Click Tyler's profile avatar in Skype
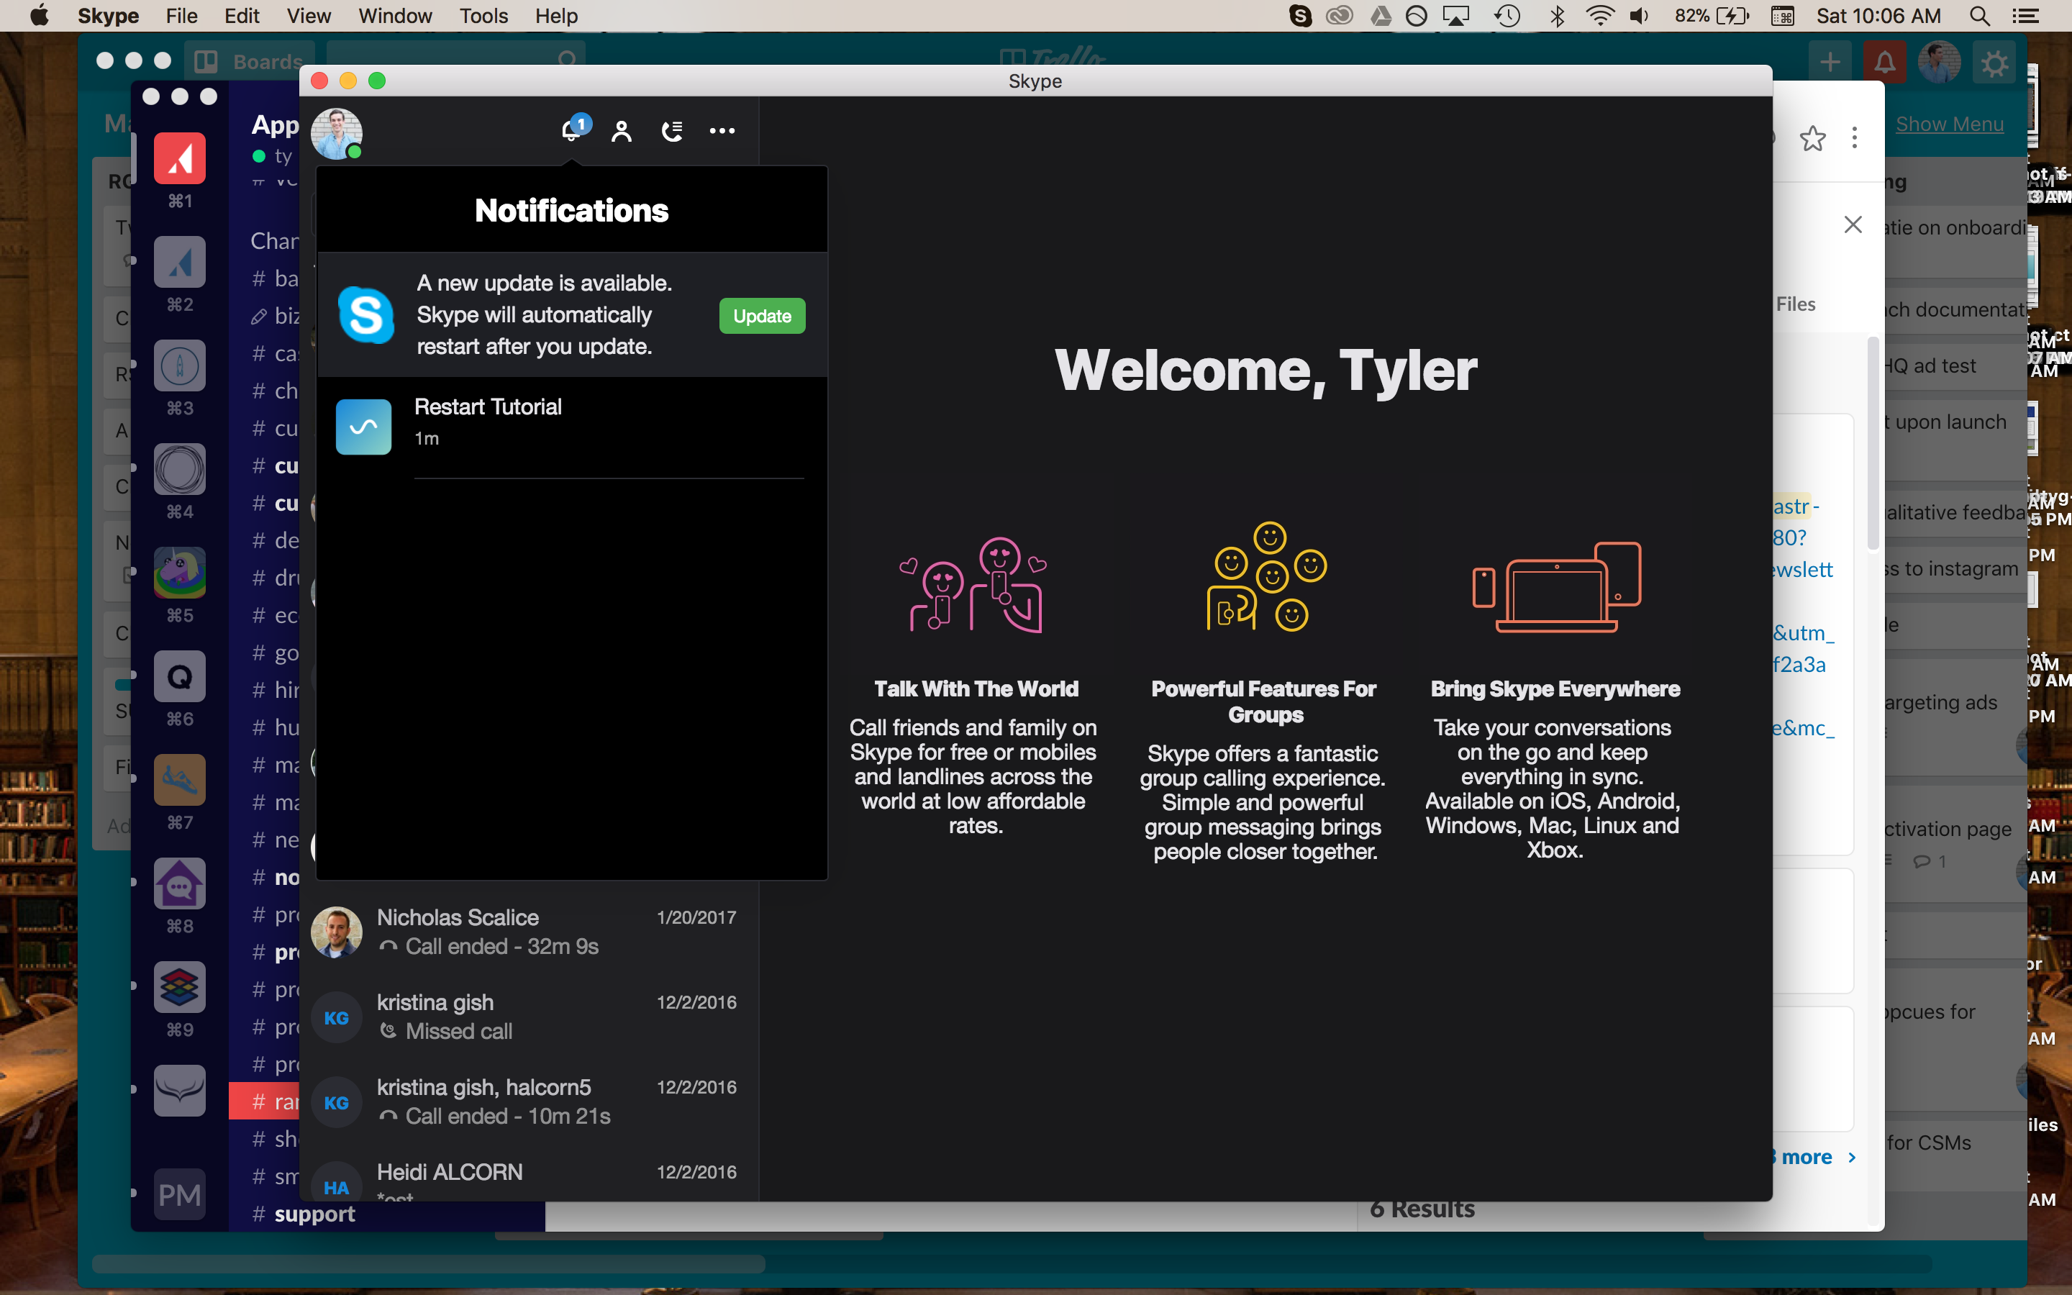 [337, 134]
